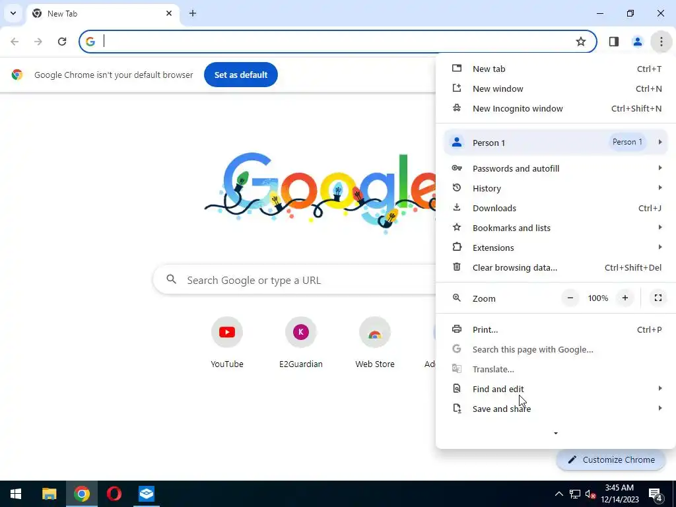Click the Customize Chrome button
This screenshot has width=676, height=507.
(611, 460)
